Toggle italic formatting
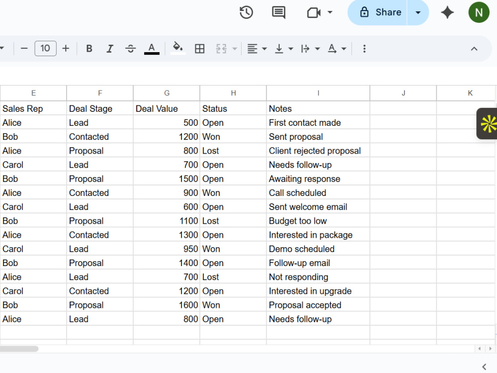The image size is (497, 373). click(110, 49)
